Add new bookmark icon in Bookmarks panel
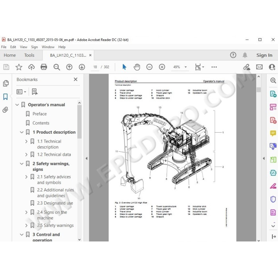Viewport: 278px width, 278px height. pyautogui.click(x=35, y=92)
